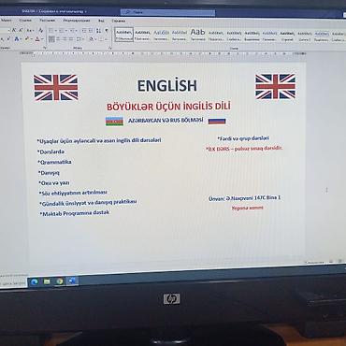The image size is (346, 346).
Task: Click the 'BÖYÜKLƏR ÜÇÜN İNGİLİS DİLİ' line
Action: (168, 107)
